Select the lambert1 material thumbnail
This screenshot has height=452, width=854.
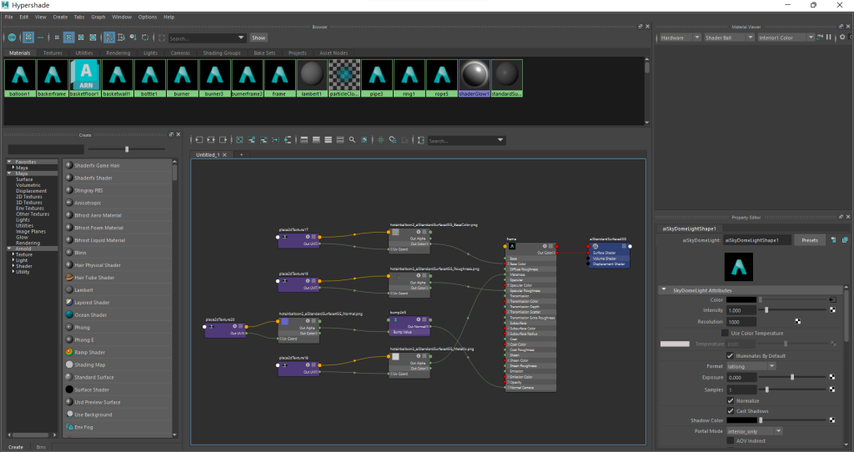(312, 78)
